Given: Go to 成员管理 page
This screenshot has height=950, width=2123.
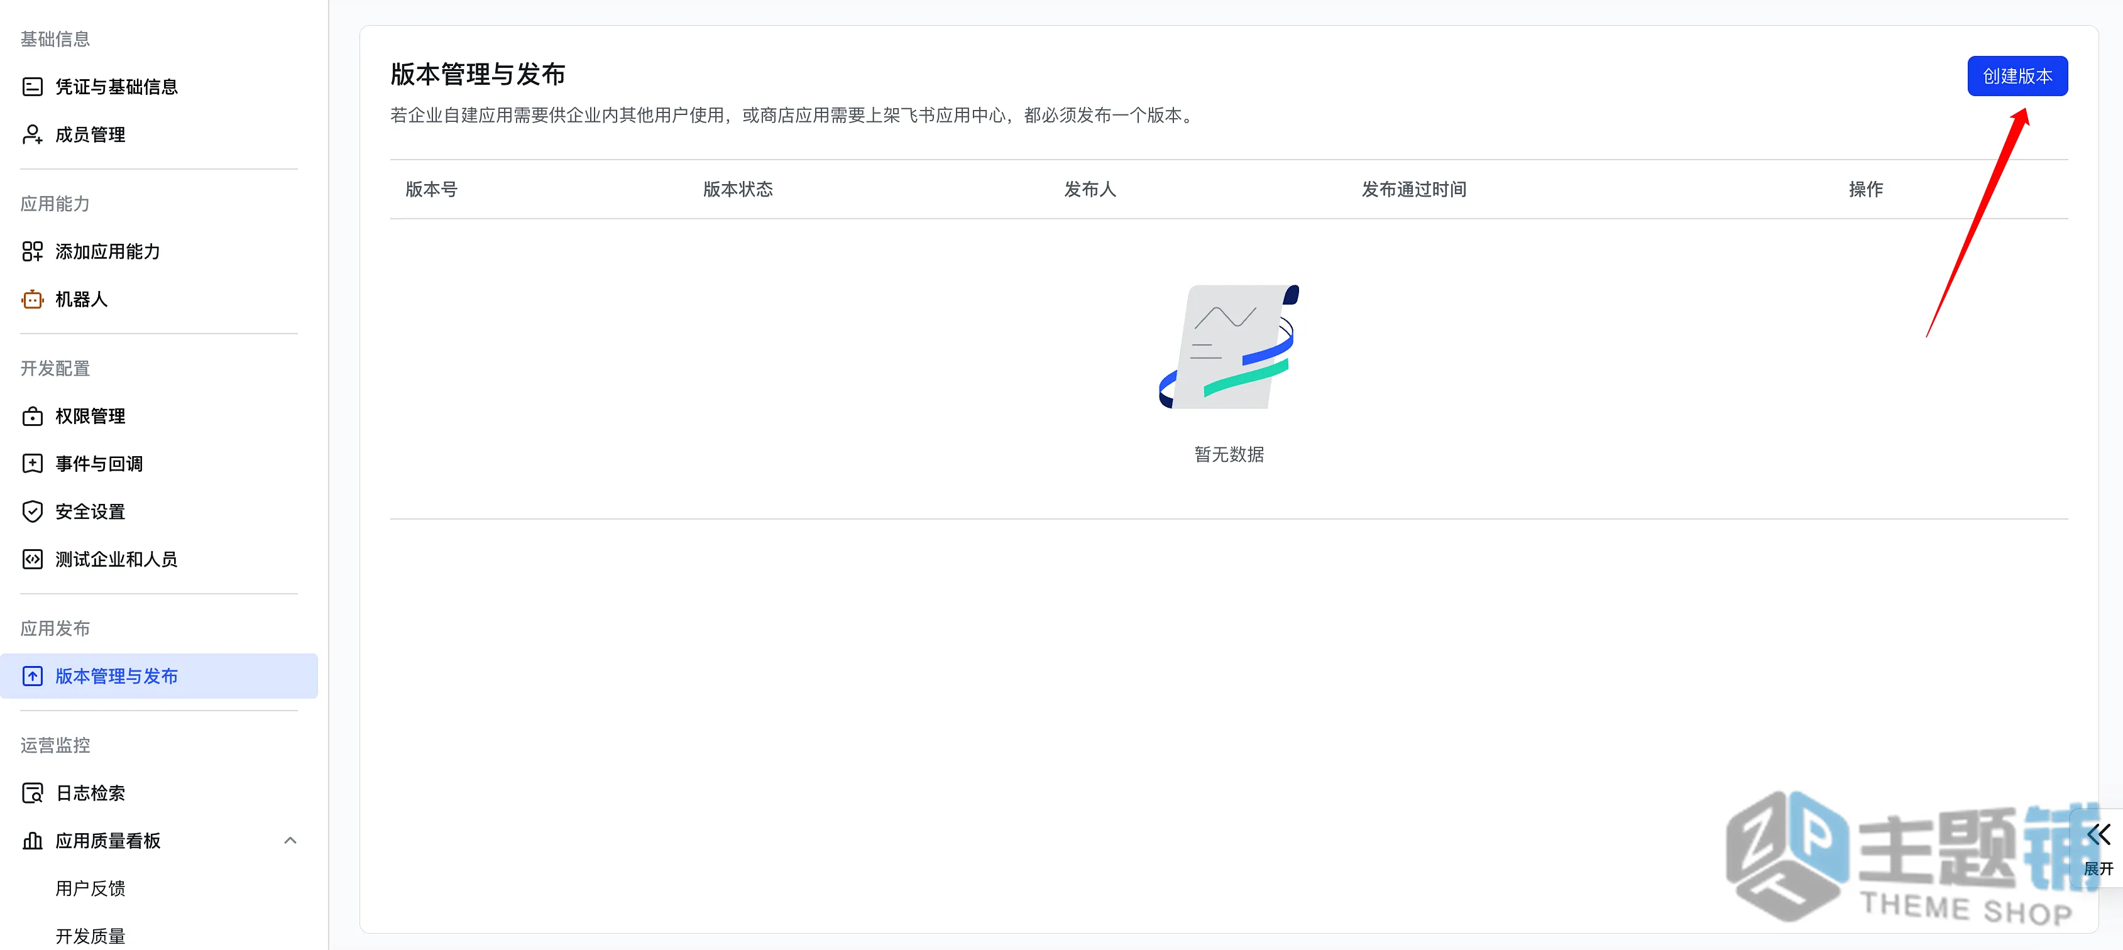Looking at the screenshot, I should coord(159,134).
